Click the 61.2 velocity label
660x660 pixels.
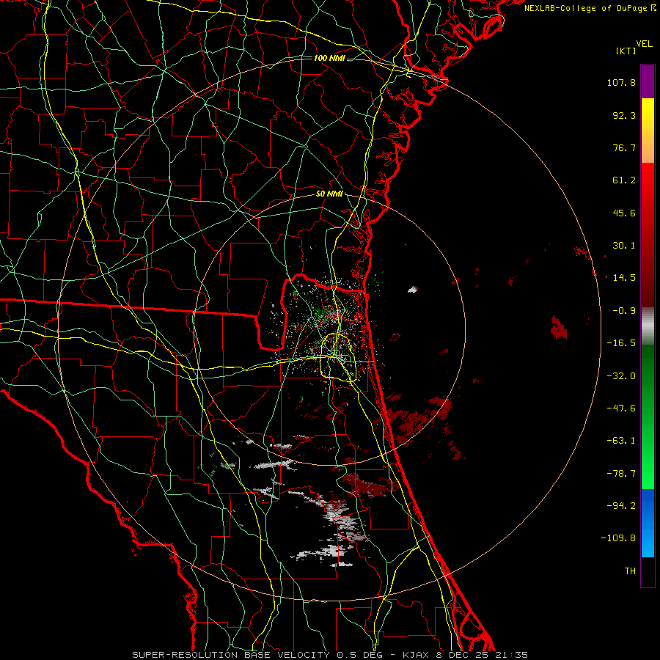pyautogui.click(x=624, y=180)
